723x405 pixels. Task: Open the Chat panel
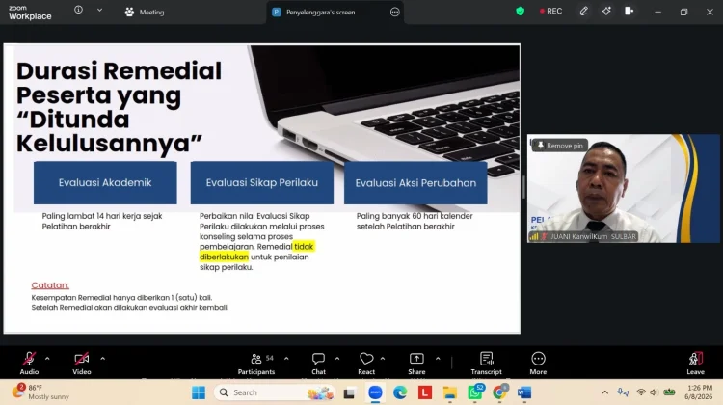[318, 363]
